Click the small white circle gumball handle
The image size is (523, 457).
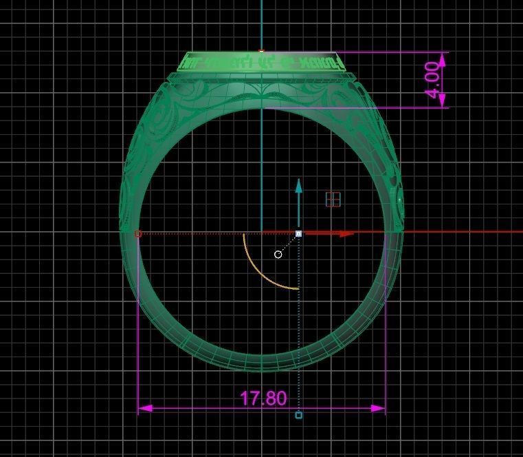click(278, 255)
